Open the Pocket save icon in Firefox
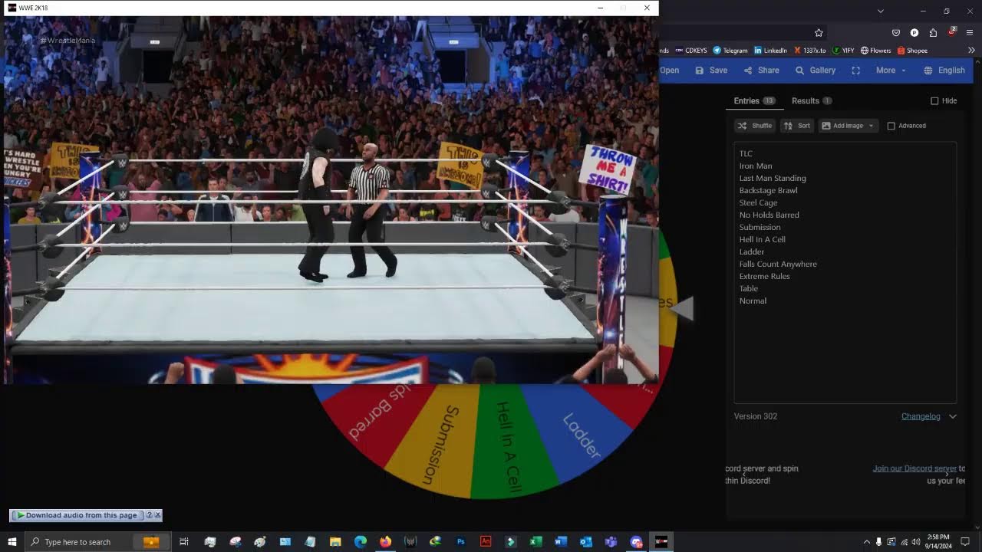Image resolution: width=982 pixels, height=552 pixels. click(x=895, y=33)
